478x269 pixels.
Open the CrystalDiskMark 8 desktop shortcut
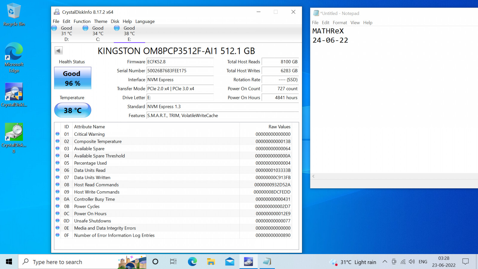click(x=14, y=138)
